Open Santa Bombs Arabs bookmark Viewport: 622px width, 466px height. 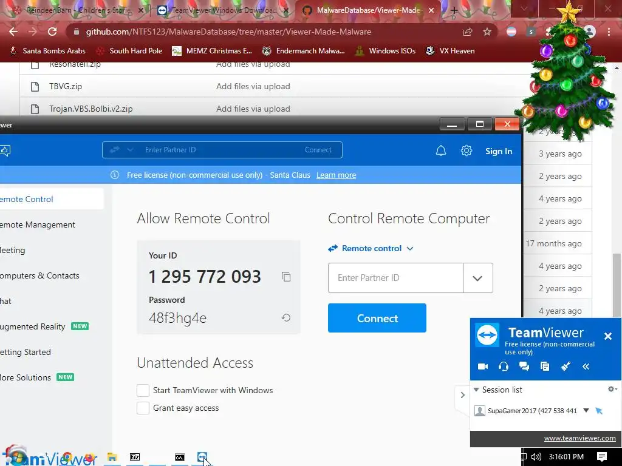coord(47,51)
